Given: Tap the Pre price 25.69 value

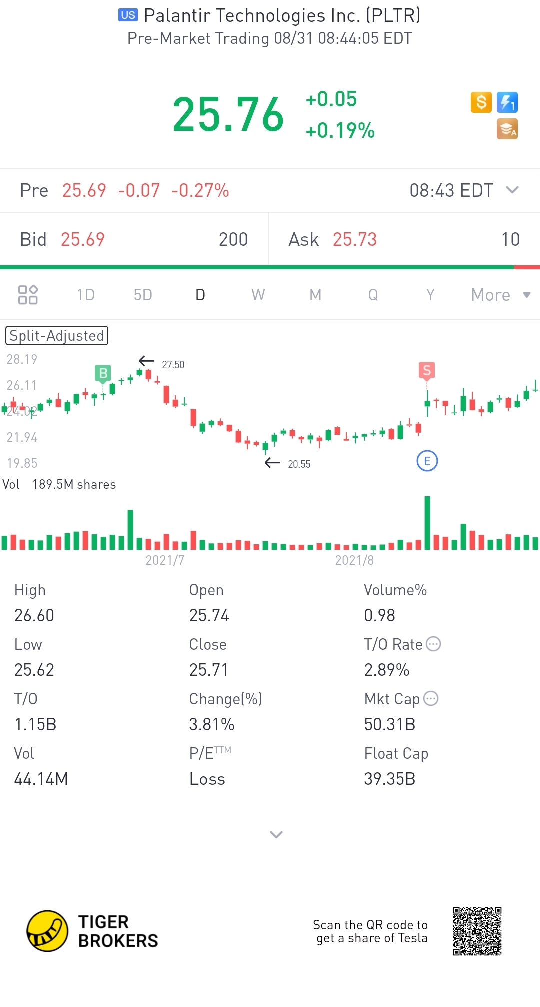Looking at the screenshot, I should pos(84,190).
